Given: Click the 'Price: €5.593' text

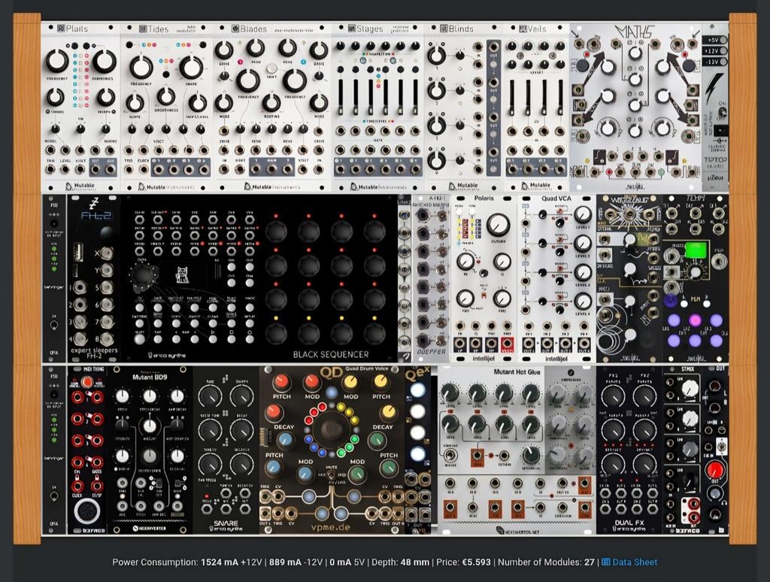Looking at the screenshot, I should pyautogui.click(x=464, y=562).
